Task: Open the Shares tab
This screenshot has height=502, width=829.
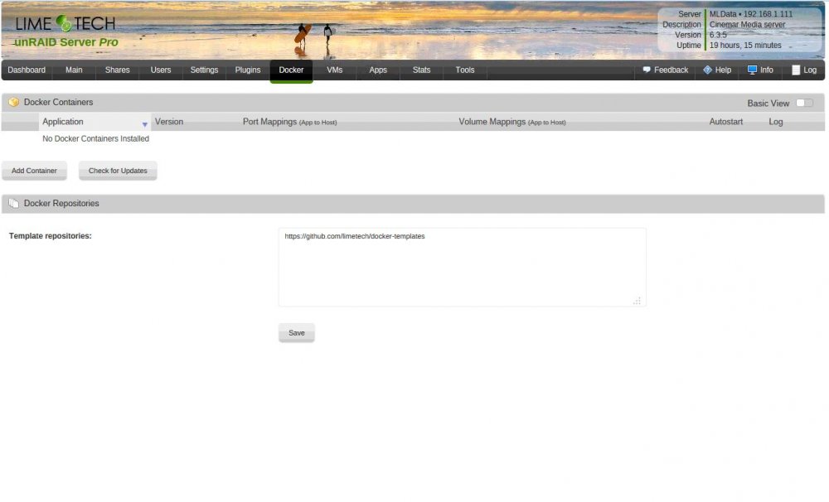Action: point(118,70)
